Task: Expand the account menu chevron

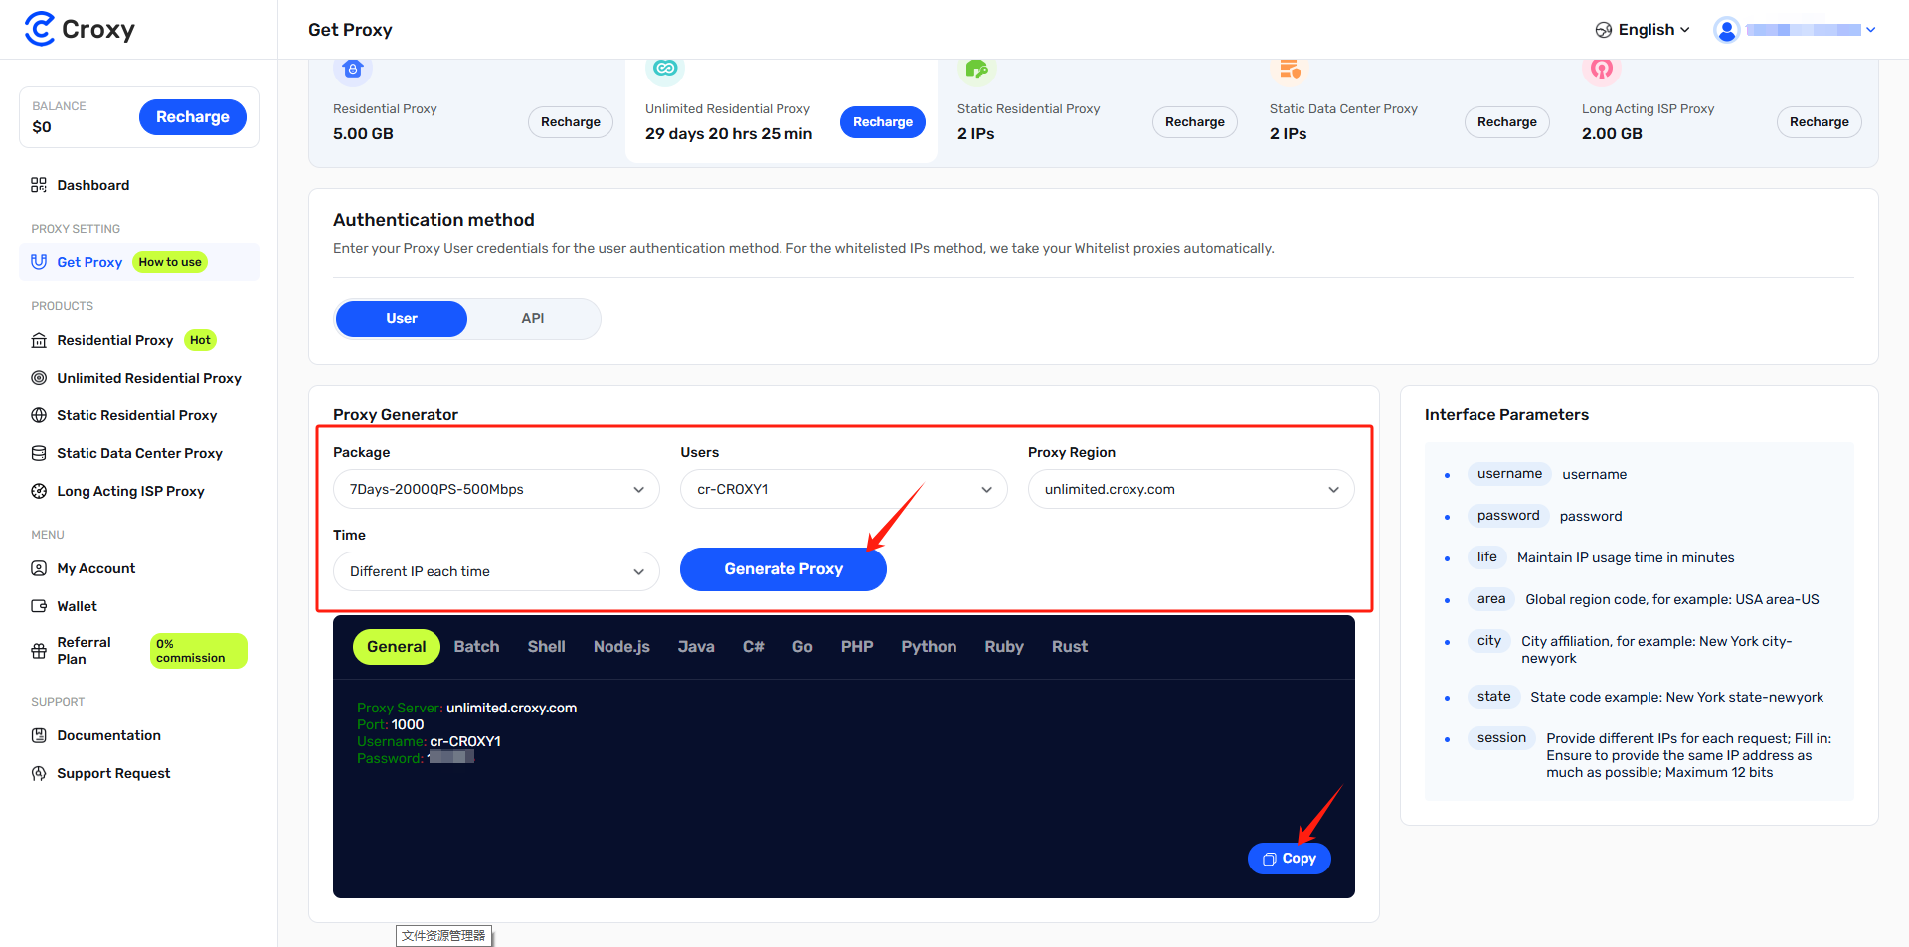Action: tap(1871, 30)
